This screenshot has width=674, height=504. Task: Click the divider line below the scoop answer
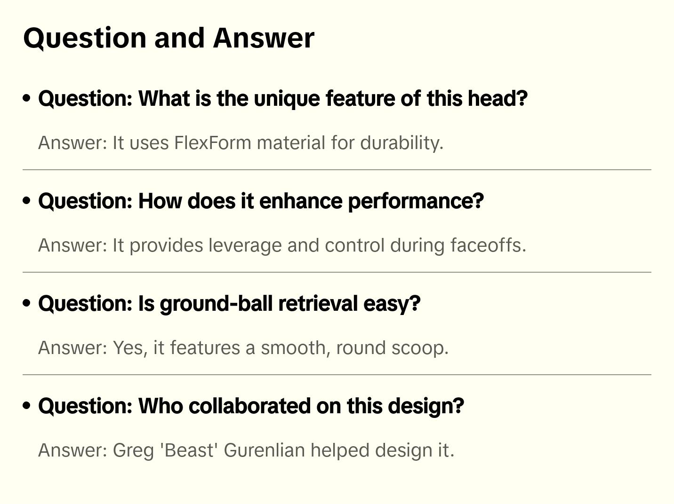337,375
